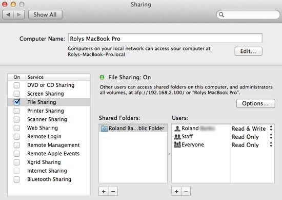Remove the shared folder with minus button
This screenshot has width=282, height=200.
tap(113, 191)
